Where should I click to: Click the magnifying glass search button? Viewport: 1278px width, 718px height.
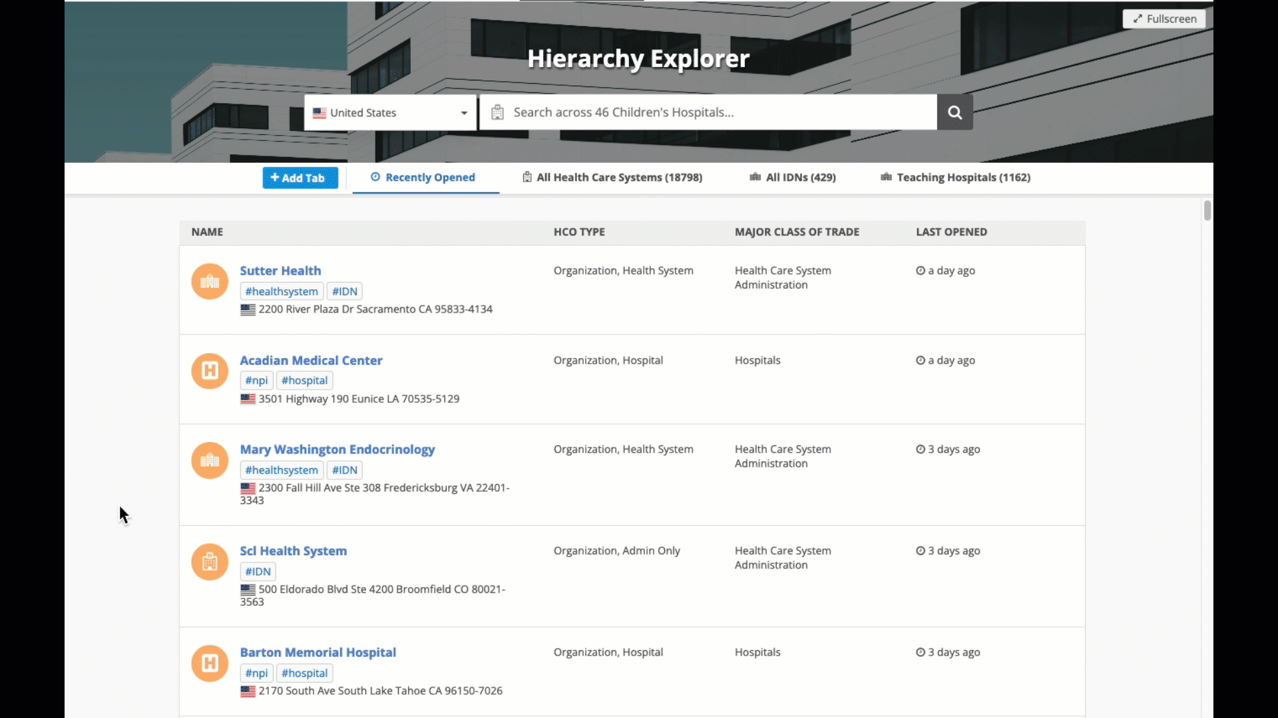click(x=955, y=112)
